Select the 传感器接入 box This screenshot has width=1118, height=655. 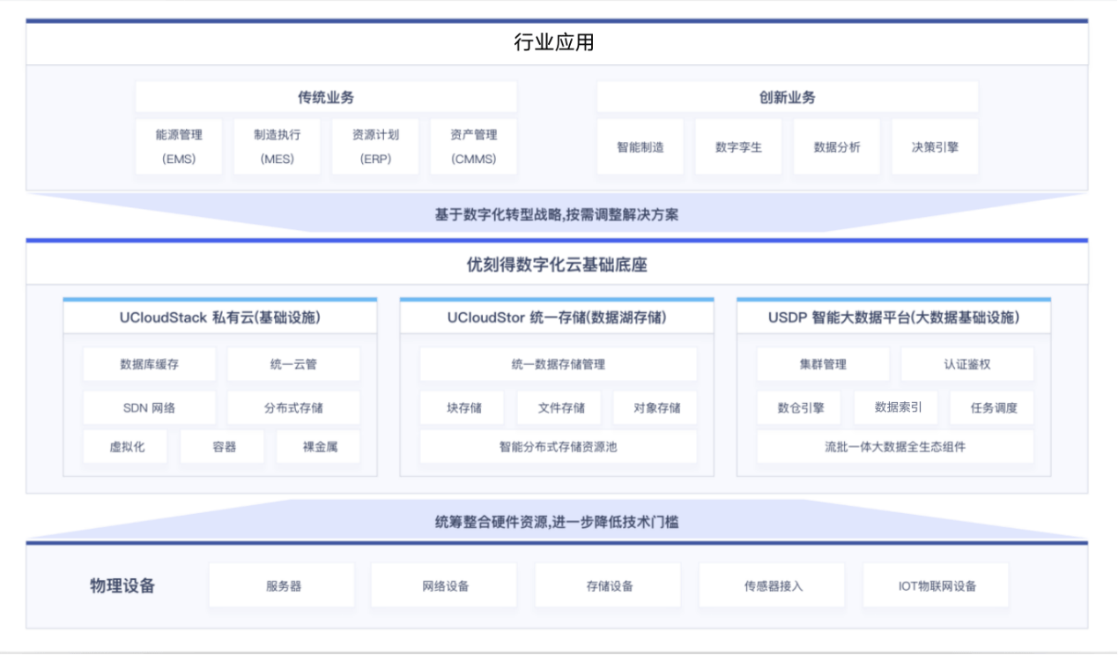tap(772, 585)
